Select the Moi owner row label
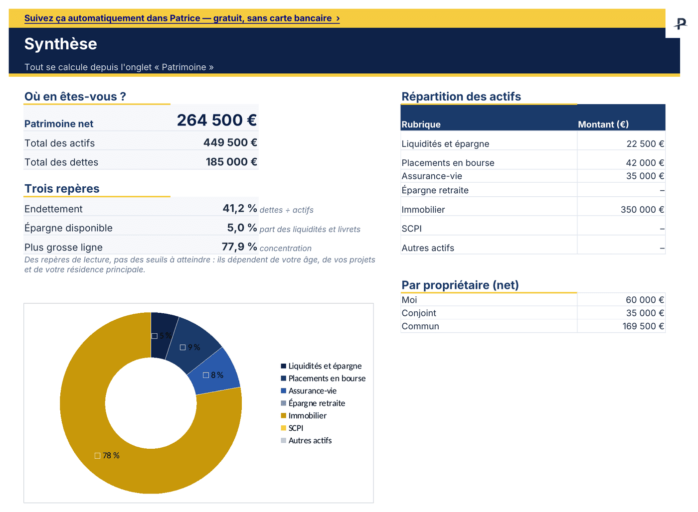This screenshot has width=698, height=512. click(x=409, y=300)
